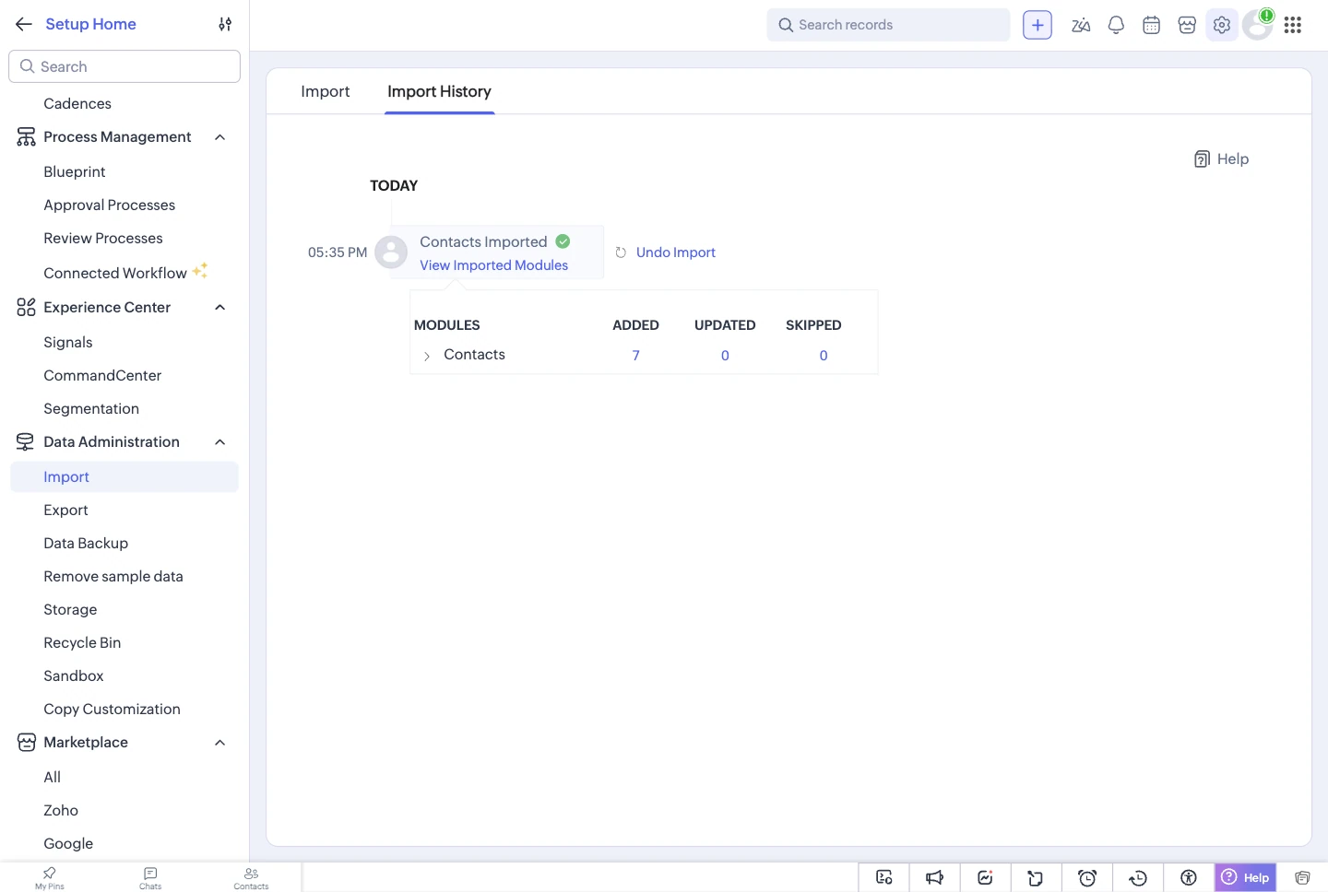The height and width of the screenshot is (892, 1328).
Task: Open Contacts in bottom bar
Action: [x=251, y=878]
